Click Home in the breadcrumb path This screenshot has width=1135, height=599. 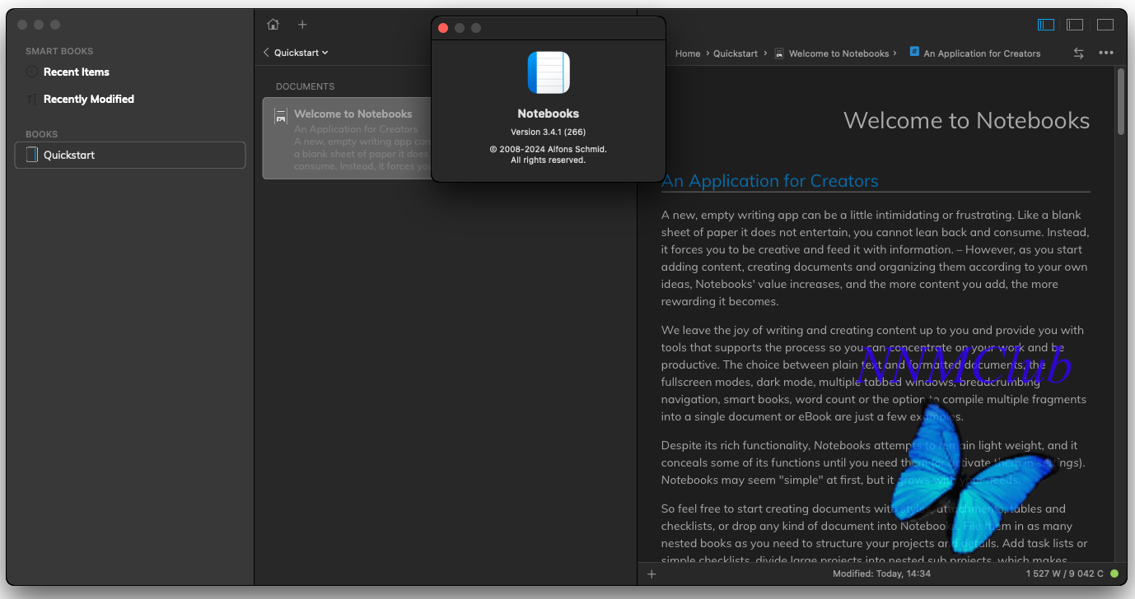click(687, 53)
